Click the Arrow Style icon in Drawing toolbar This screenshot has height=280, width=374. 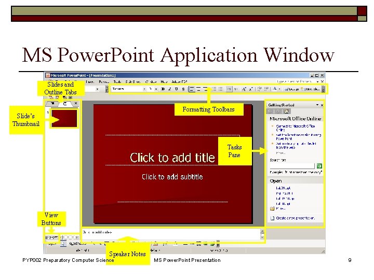(x=198, y=244)
